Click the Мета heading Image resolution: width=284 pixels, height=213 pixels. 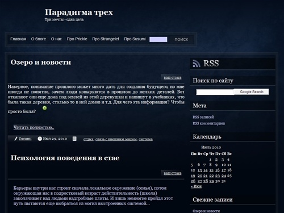click(x=199, y=106)
